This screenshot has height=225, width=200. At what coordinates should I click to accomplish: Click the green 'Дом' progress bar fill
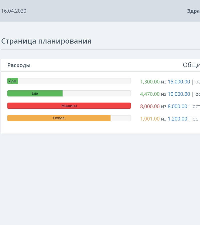point(13,81)
